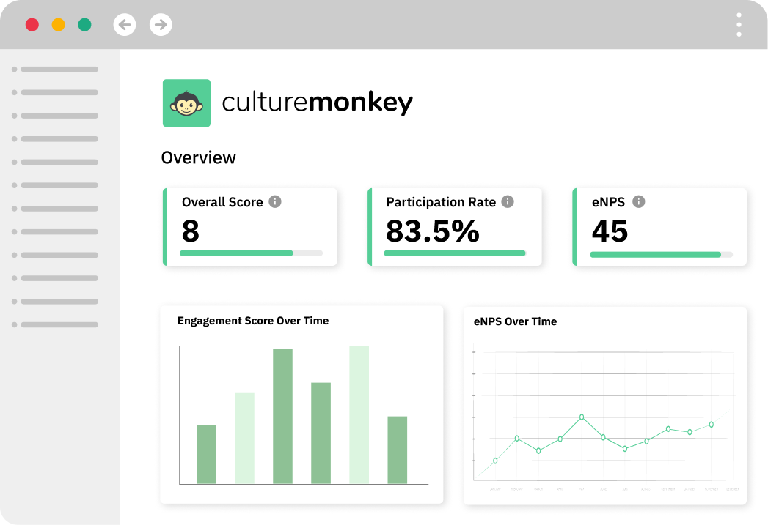Click the Participation Rate label

[441, 202]
